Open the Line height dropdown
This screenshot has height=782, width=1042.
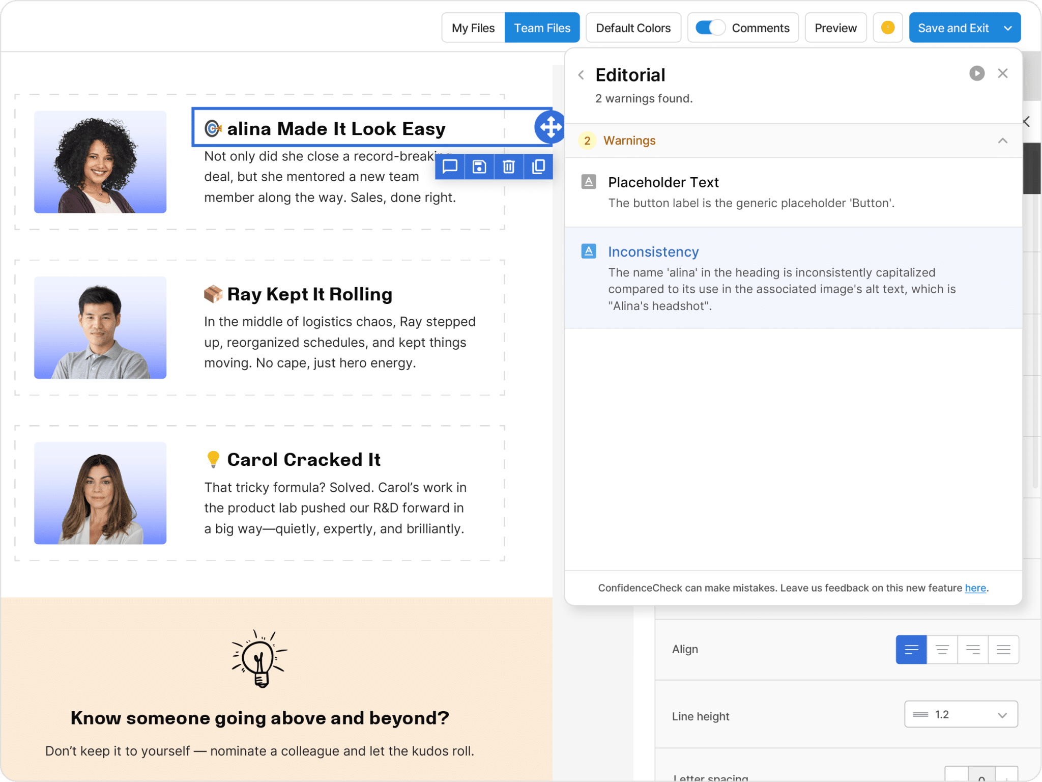[x=961, y=714]
